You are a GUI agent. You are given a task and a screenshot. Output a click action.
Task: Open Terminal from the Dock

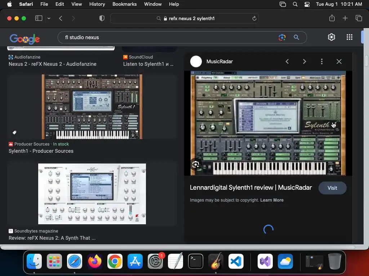(196, 261)
